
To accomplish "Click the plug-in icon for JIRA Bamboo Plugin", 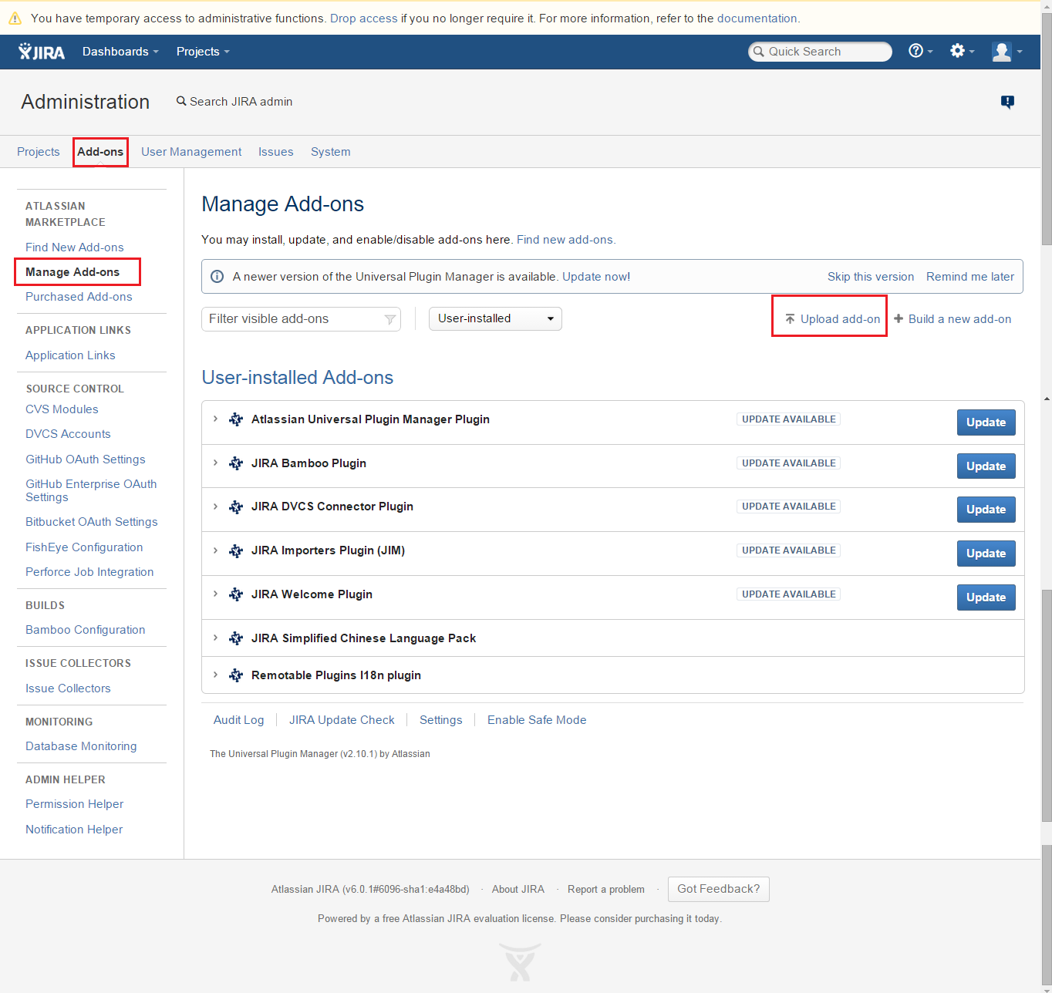I will pos(236,463).
